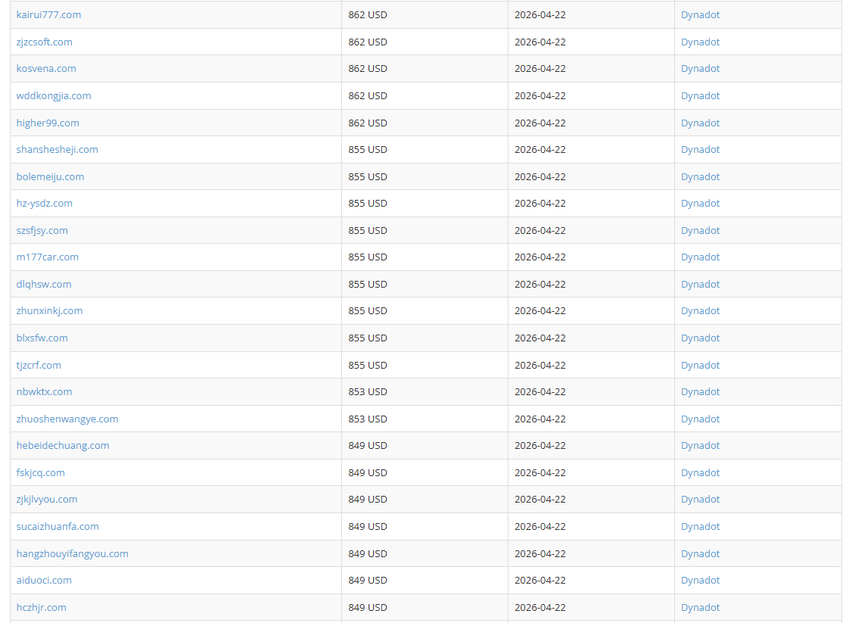Open the zhuoshenwangye.com domain link
Screen dimensions: 843x623
pyautogui.click(x=67, y=419)
